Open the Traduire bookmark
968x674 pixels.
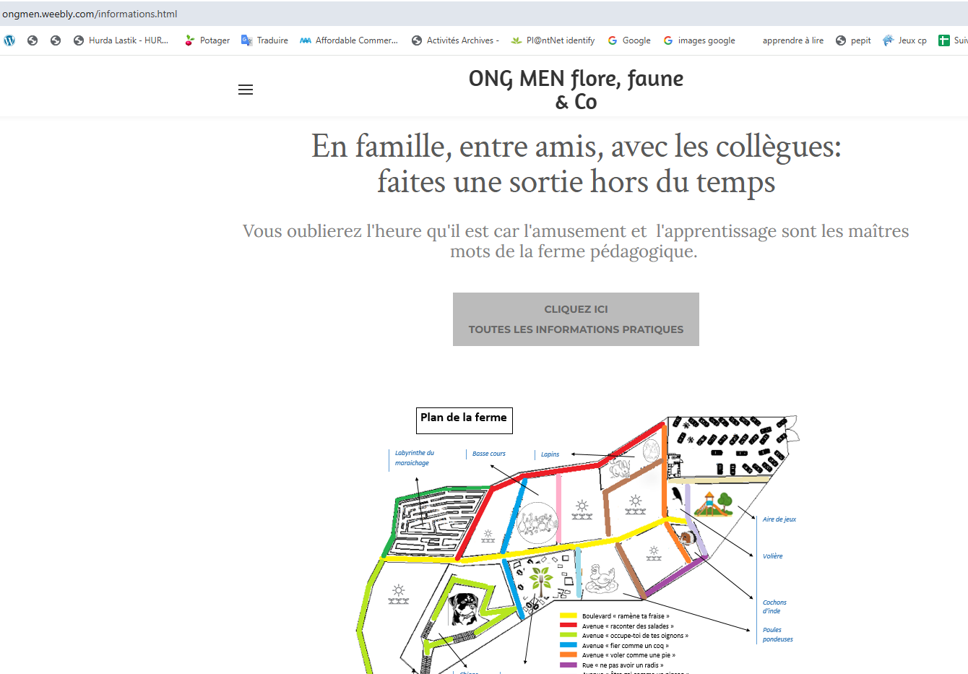pos(264,40)
